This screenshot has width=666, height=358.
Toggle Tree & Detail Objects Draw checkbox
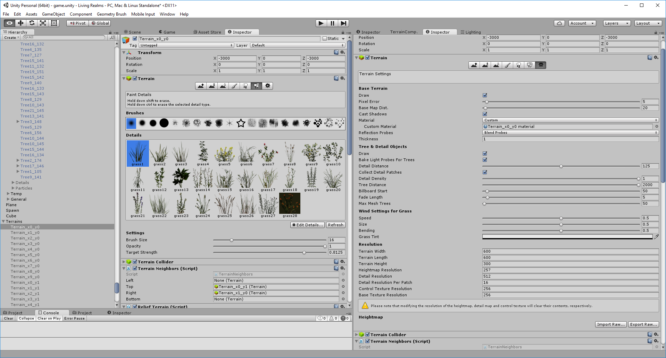[x=485, y=154]
